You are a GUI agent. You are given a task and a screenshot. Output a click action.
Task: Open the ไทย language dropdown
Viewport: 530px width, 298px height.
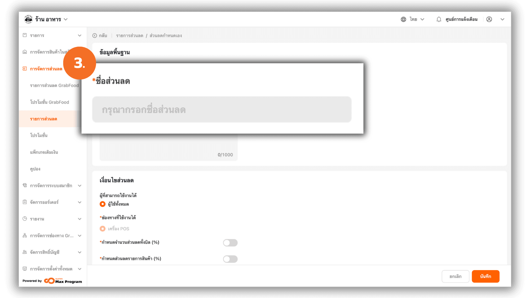(417, 19)
